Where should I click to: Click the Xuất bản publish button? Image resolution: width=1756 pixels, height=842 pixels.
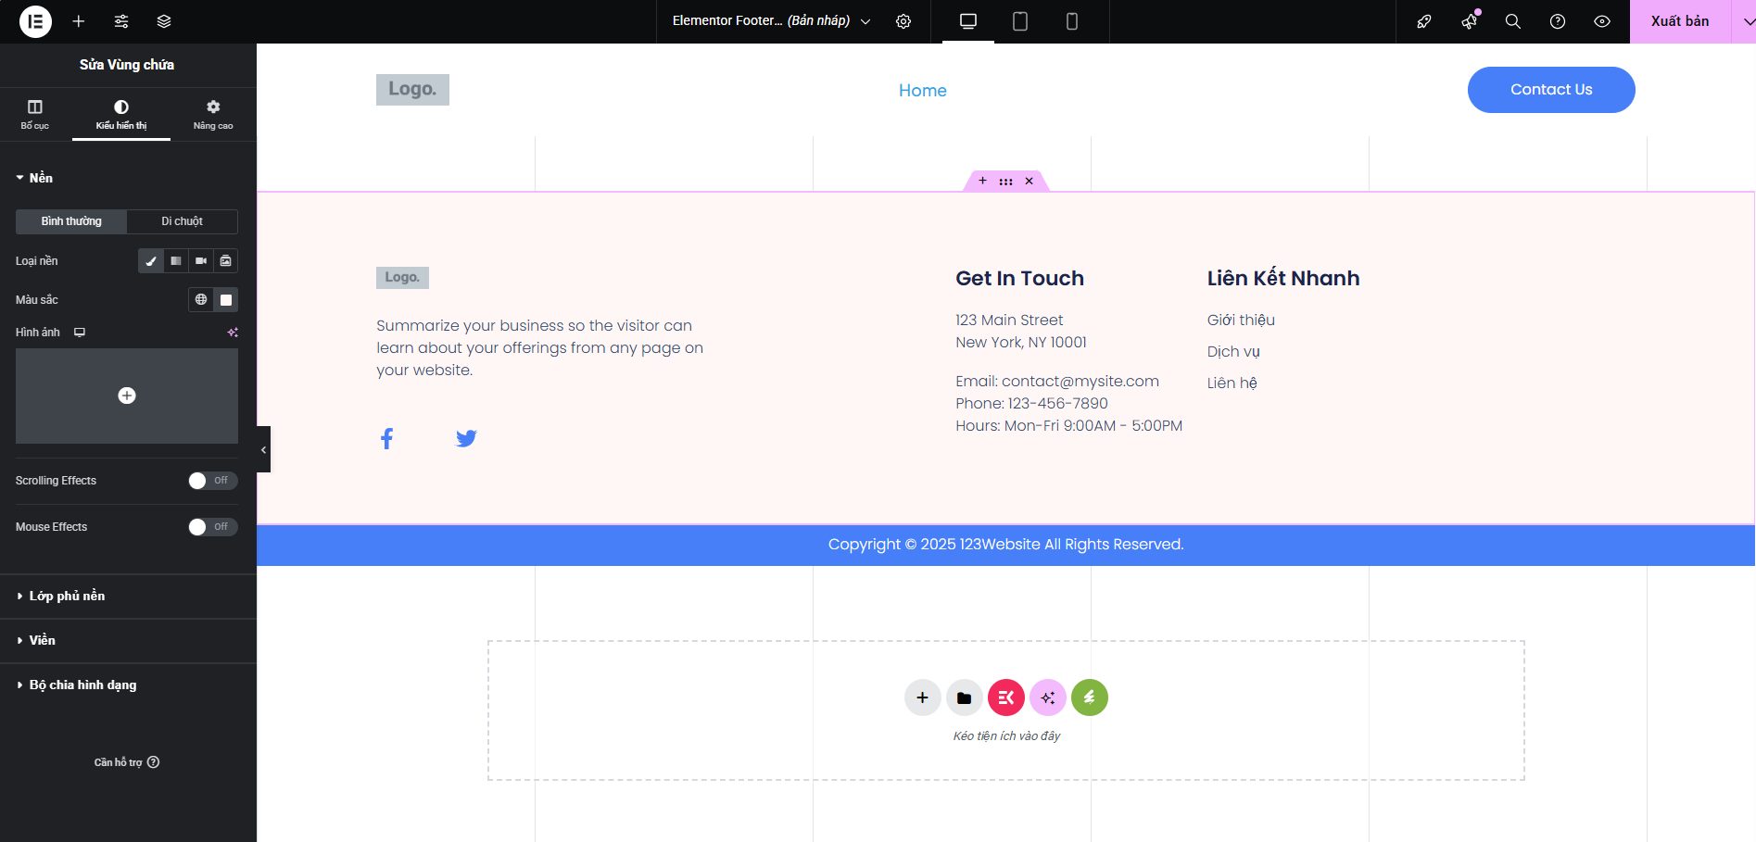click(x=1679, y=21)
